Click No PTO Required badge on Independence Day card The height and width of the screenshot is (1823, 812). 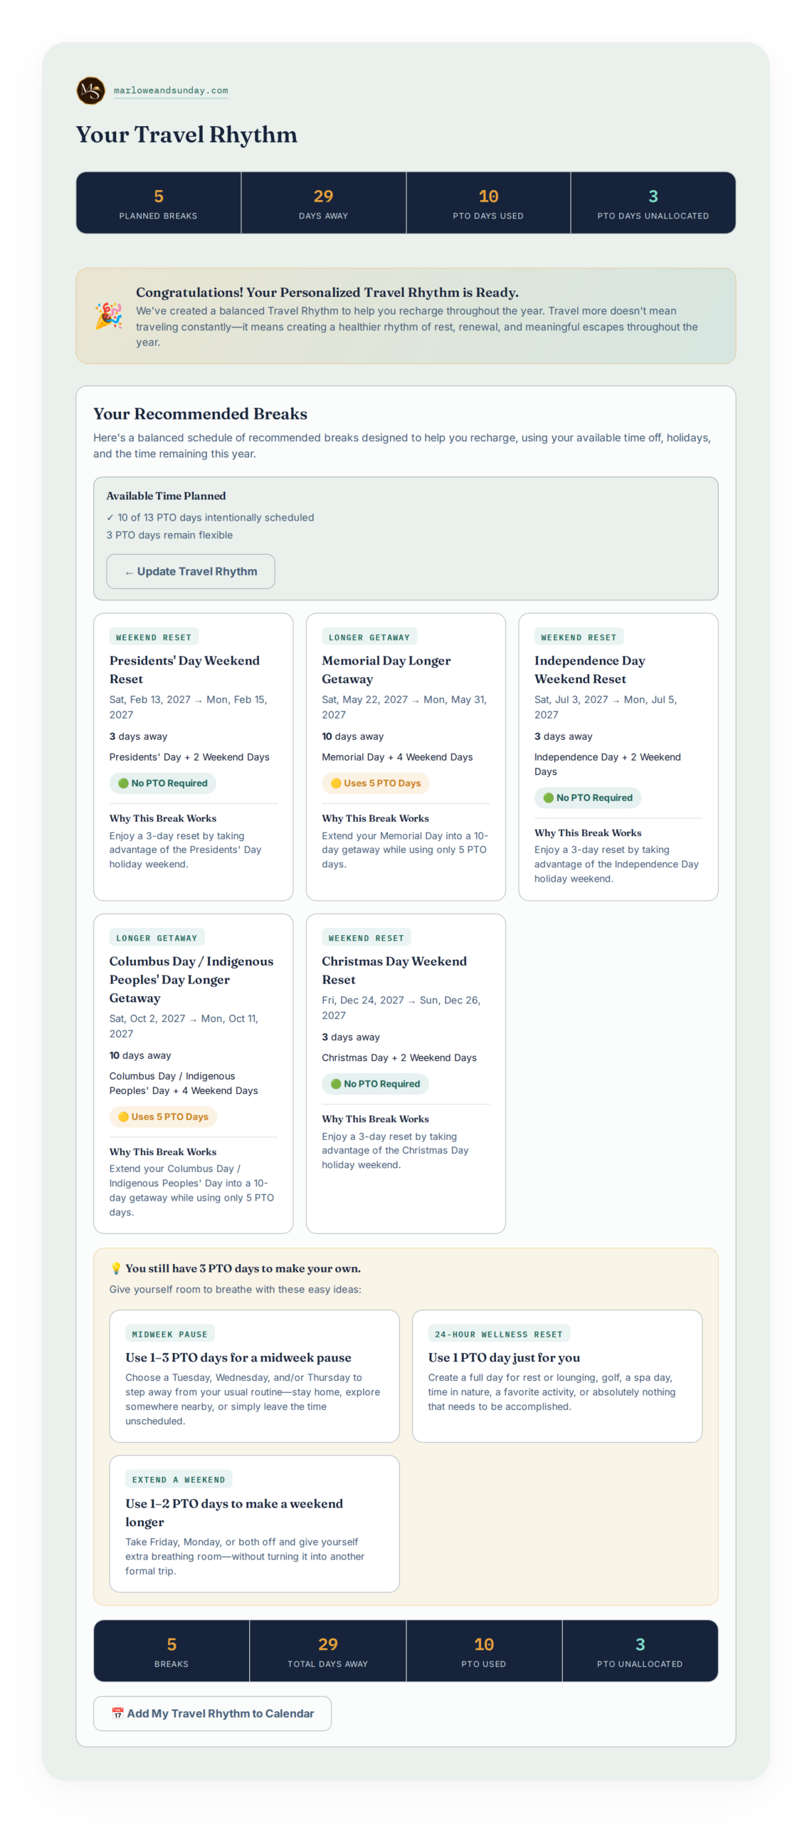tap(588, 798)
